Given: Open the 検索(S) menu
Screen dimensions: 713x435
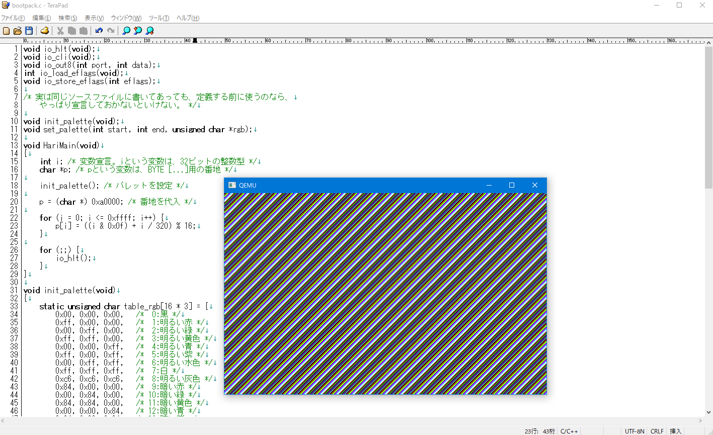Looking at the screenshot, I should click(x=68, y=18).
